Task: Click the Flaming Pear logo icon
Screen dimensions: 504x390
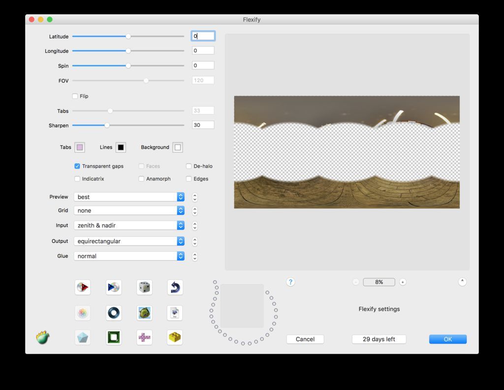Action: [43, 337]
